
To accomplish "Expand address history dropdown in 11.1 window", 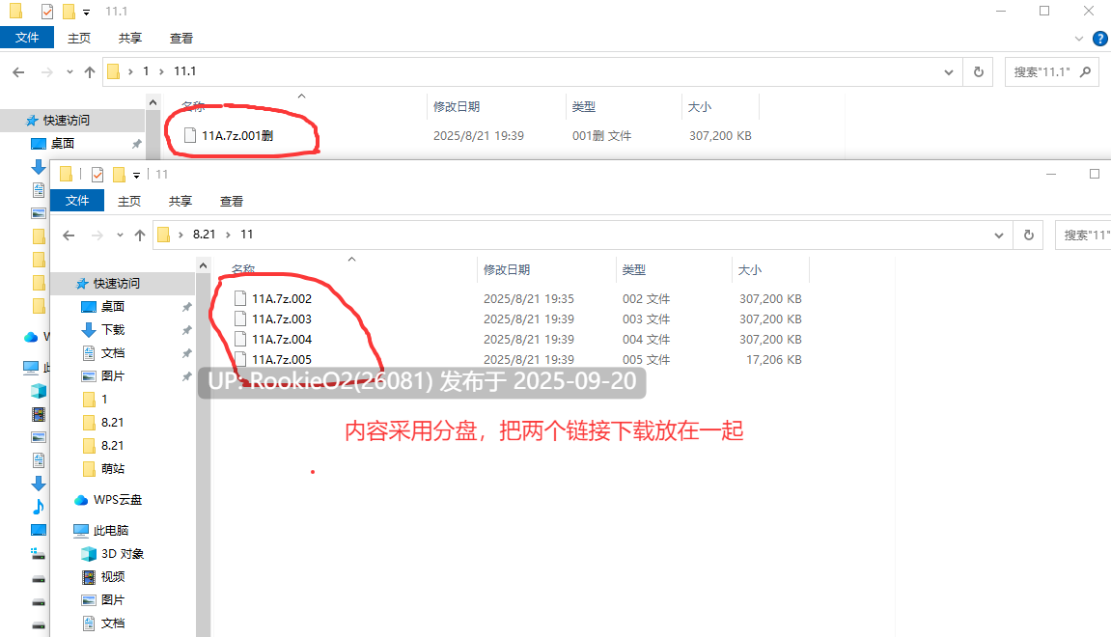I will pos(948,71).
